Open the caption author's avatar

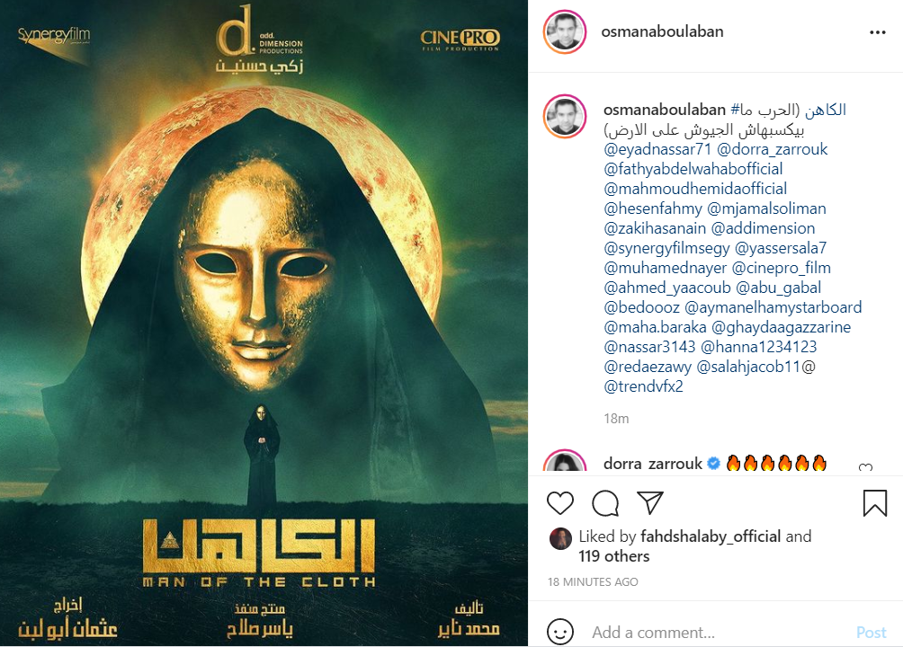[565, 117]
